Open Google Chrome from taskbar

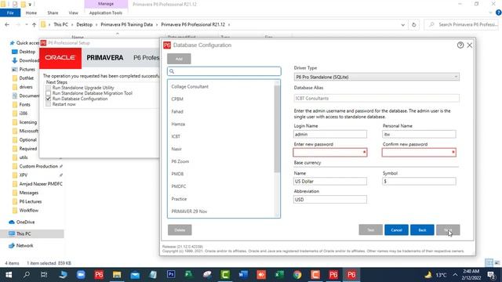pyautogui.click(x=297, y=275)
